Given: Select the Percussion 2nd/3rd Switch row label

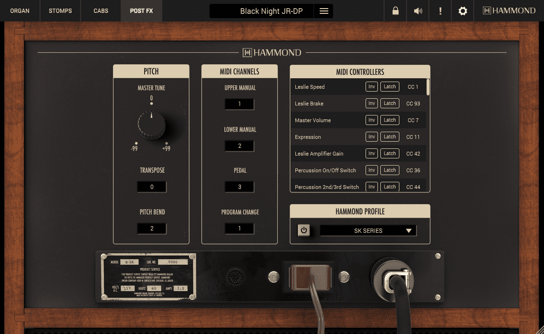Looking at the screenshot, I should click(327, 187).
